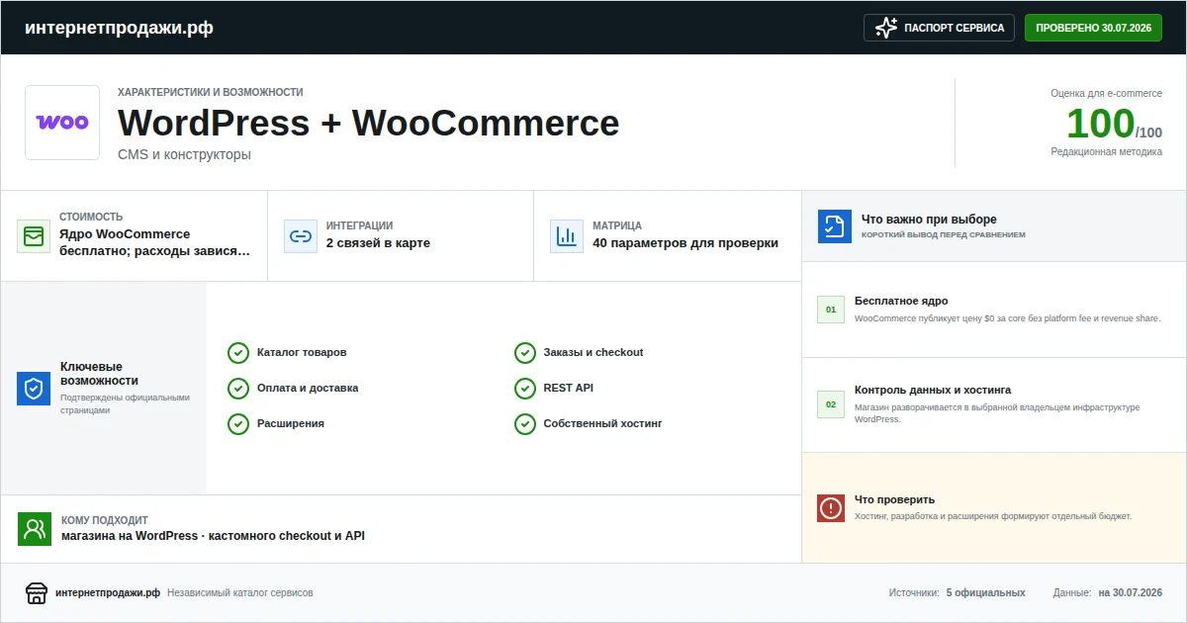Click the checkmark beside REST API
The width and height of the screenshot is (1187, 623).
(x=525, y=389)
